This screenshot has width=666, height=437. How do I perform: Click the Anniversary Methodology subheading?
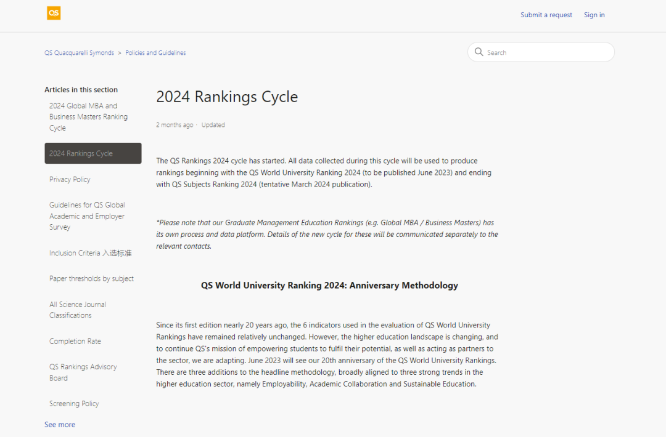click(329, 285)
